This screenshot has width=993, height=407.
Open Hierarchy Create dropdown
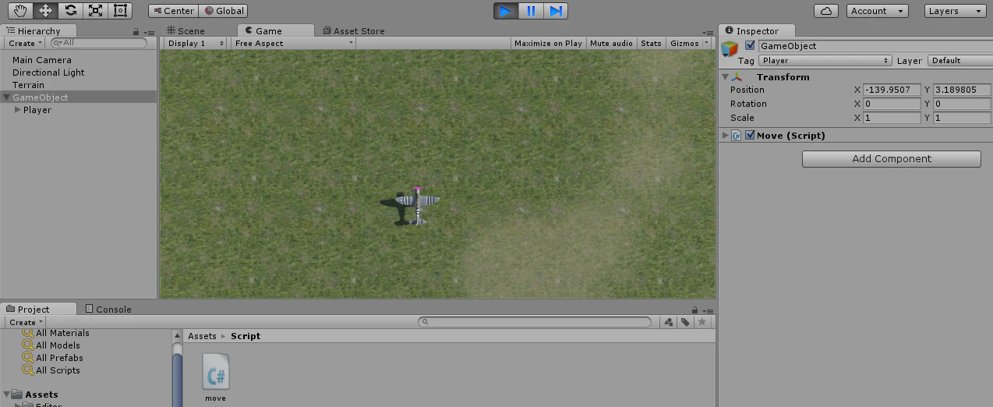click(27, 44)
